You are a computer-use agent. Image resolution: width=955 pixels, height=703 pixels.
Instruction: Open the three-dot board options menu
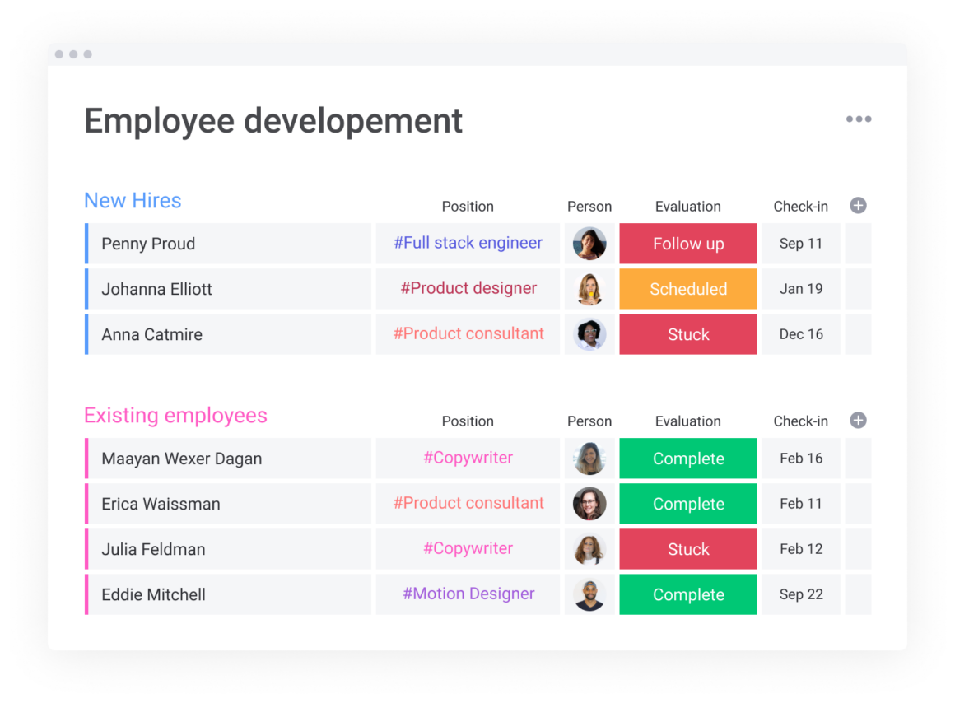858,119
